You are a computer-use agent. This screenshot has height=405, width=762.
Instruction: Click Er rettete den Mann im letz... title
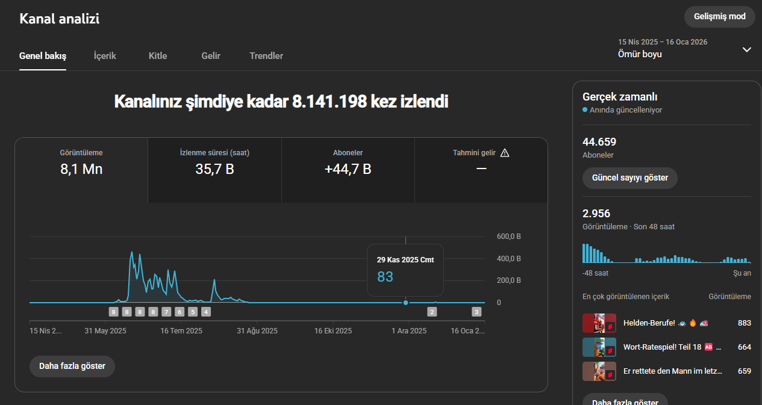673,371
